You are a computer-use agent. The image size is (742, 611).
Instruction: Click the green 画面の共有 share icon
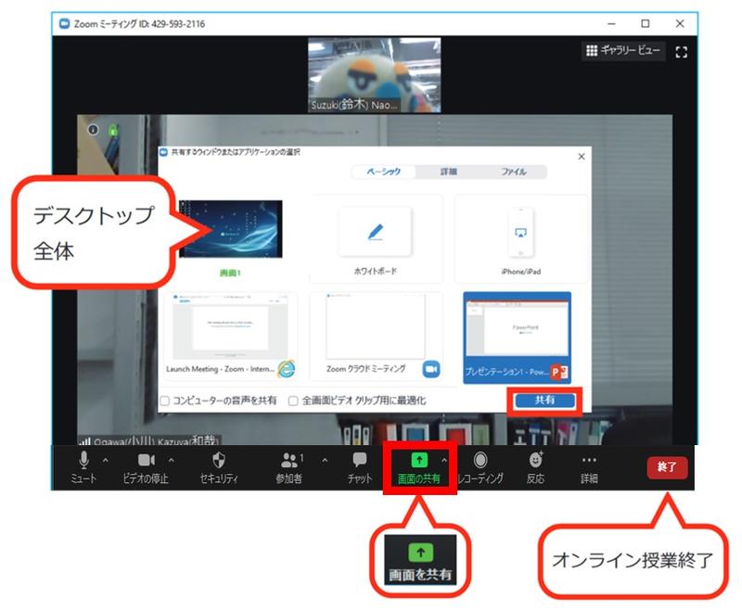[419, 460]
